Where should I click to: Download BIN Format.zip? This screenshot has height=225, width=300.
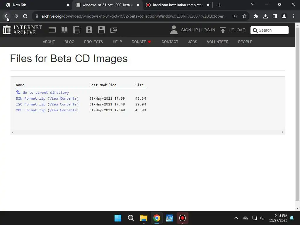click(x=30, y=98)
